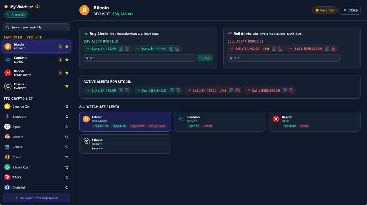This screenshot has width=367, height=205.
Task: Favorite Chainlink with its star
Action: pos(67,188)
